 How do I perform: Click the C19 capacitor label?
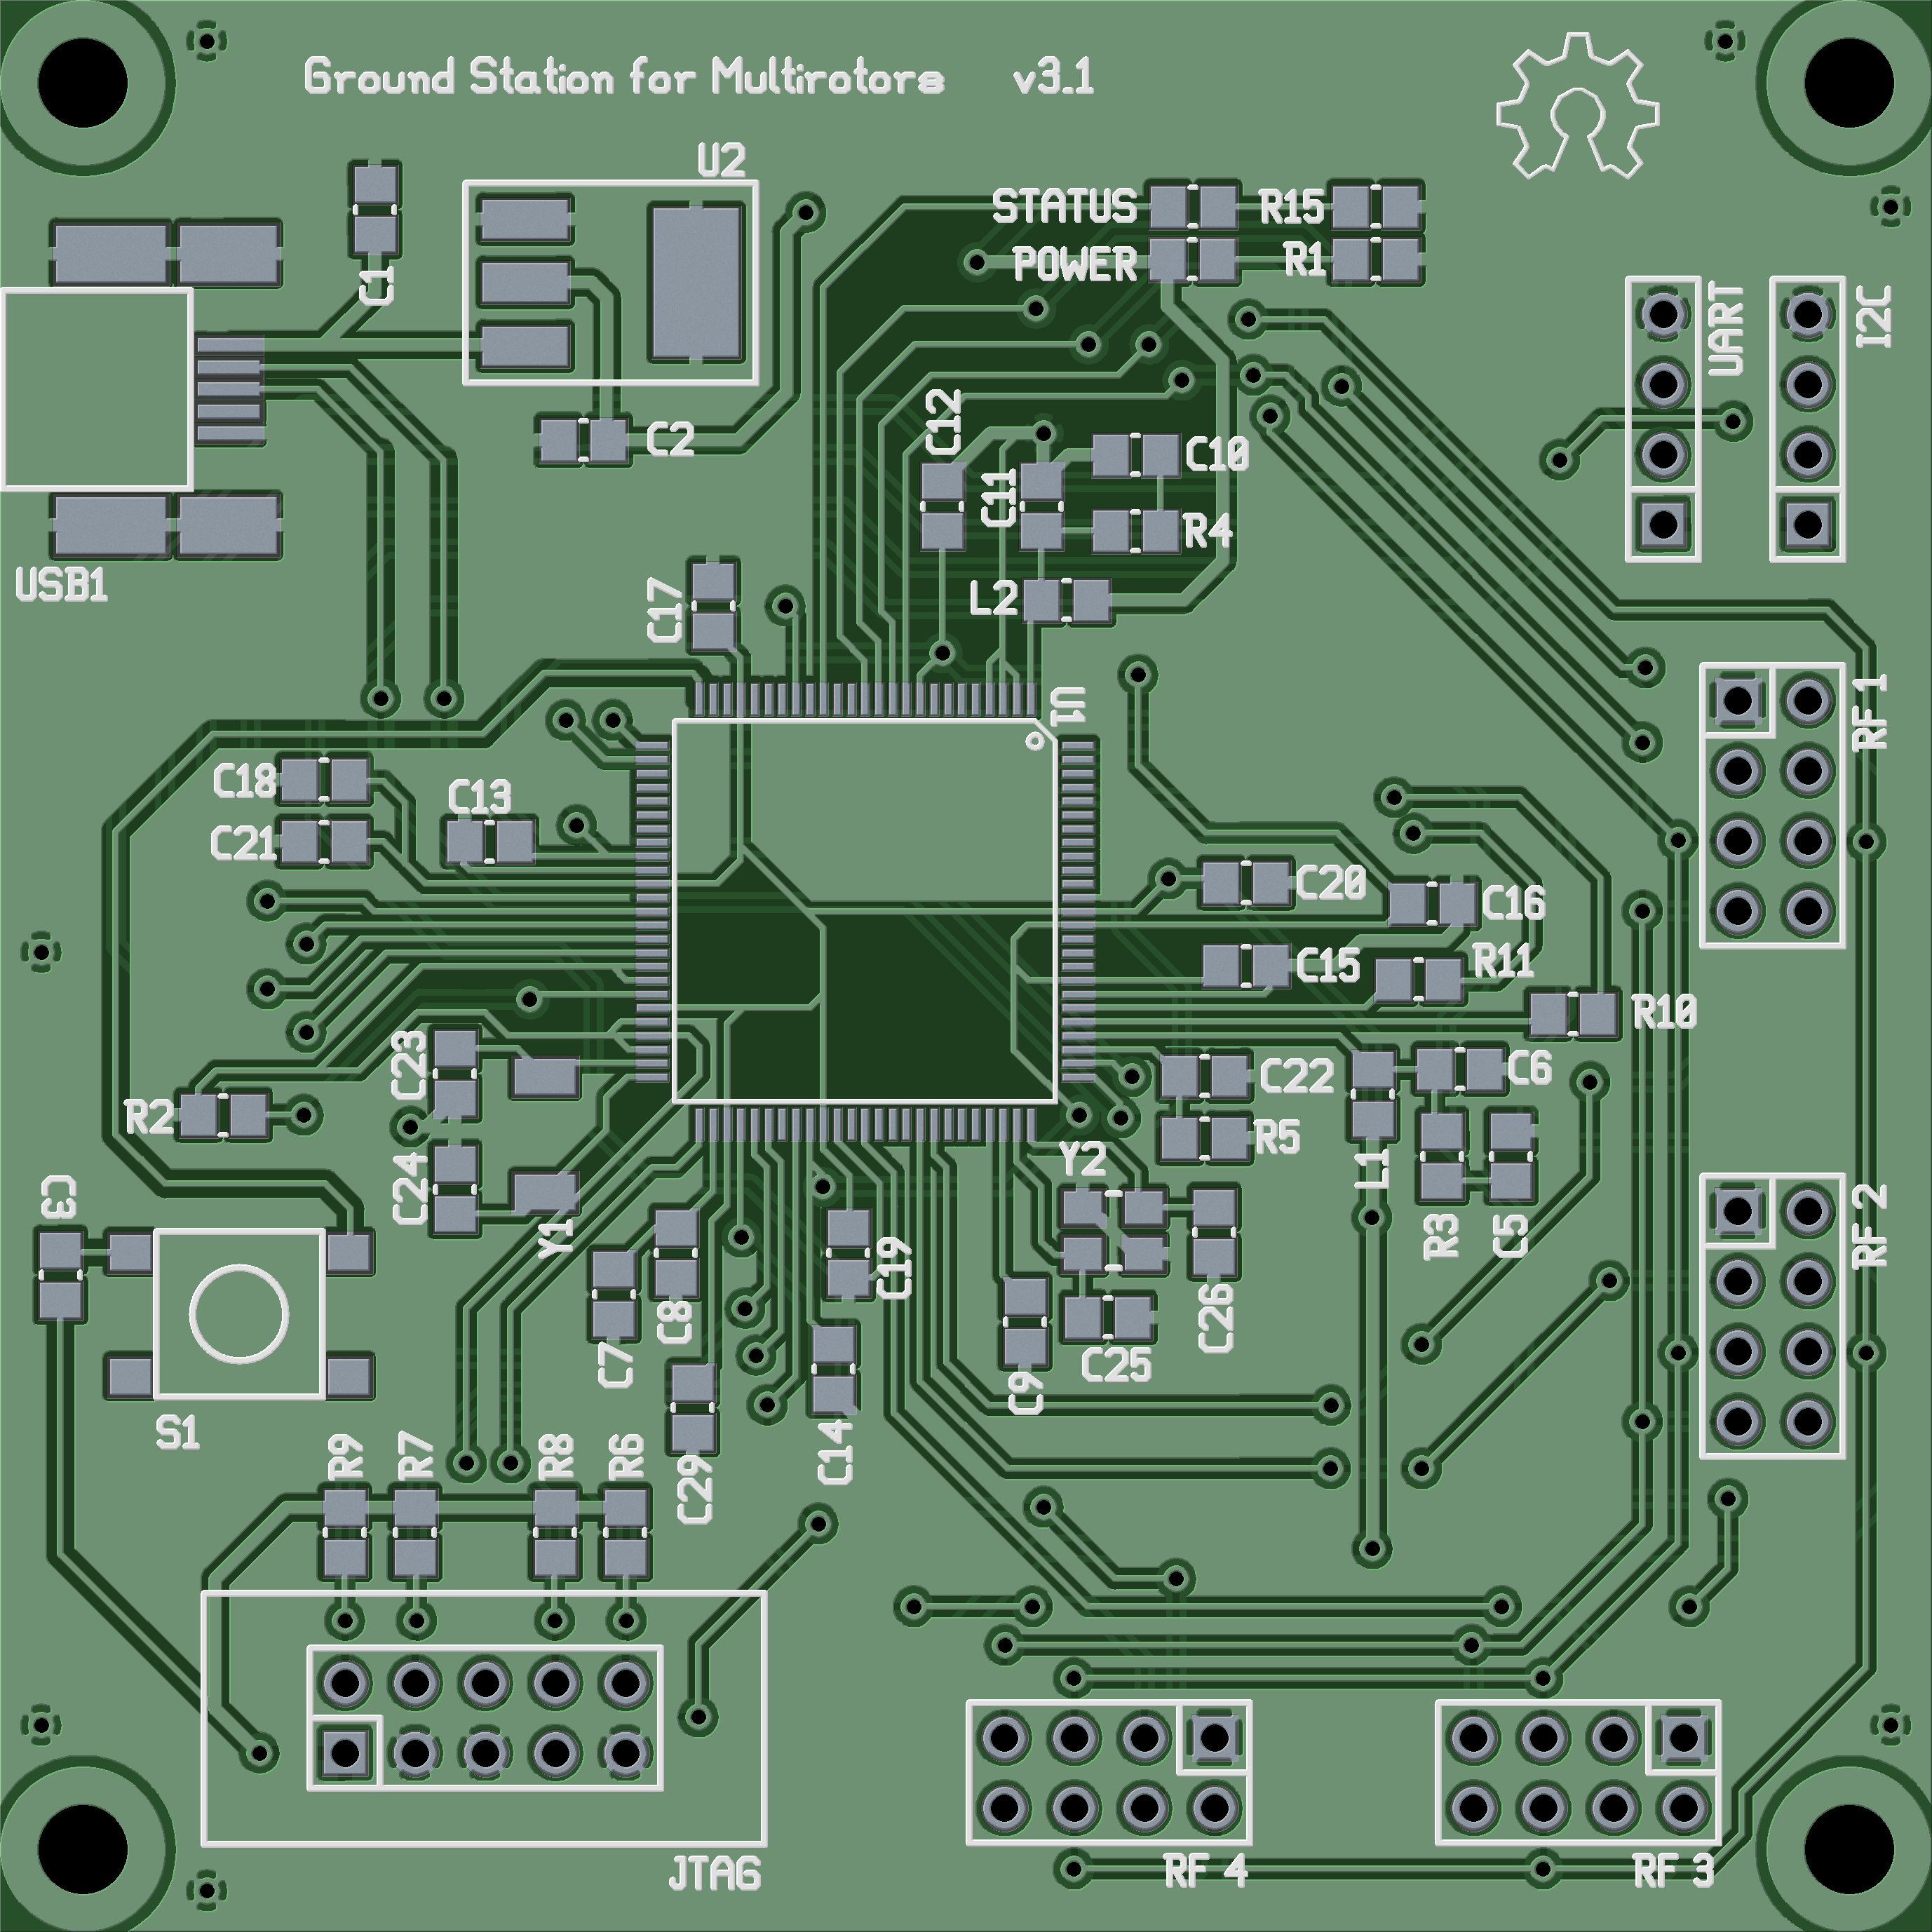pyautogui.click(x=895, y=1269)
